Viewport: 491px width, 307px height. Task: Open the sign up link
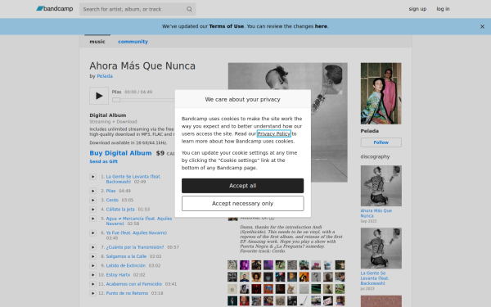tap(417, 9)
